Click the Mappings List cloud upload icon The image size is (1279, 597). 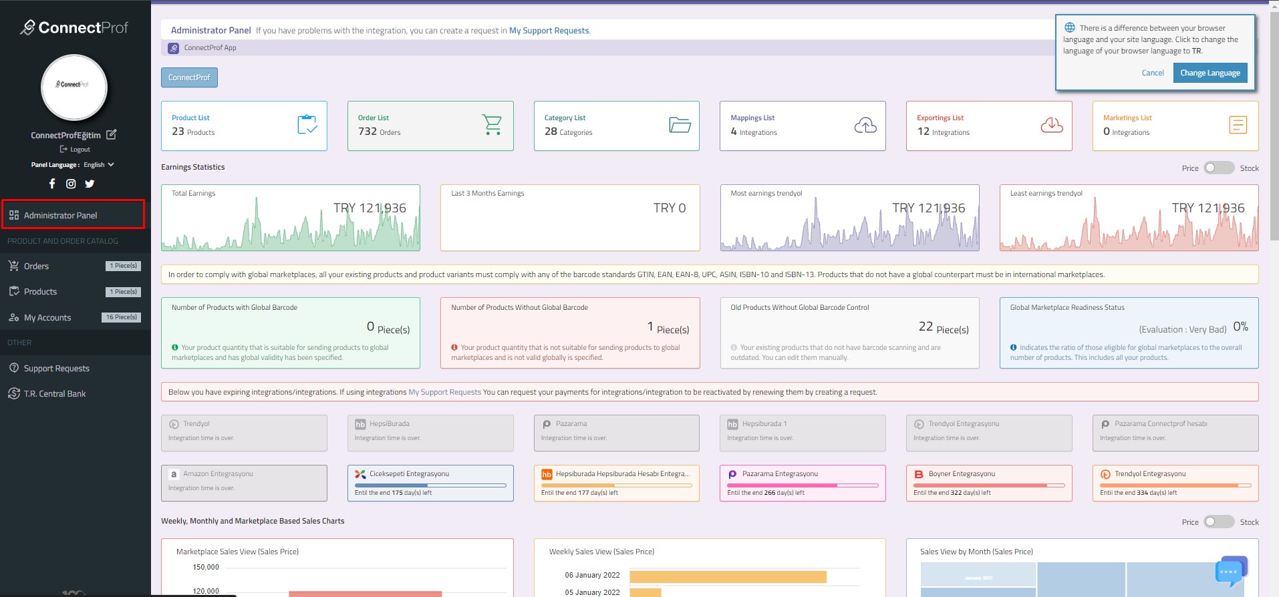(x=865, y=125)
